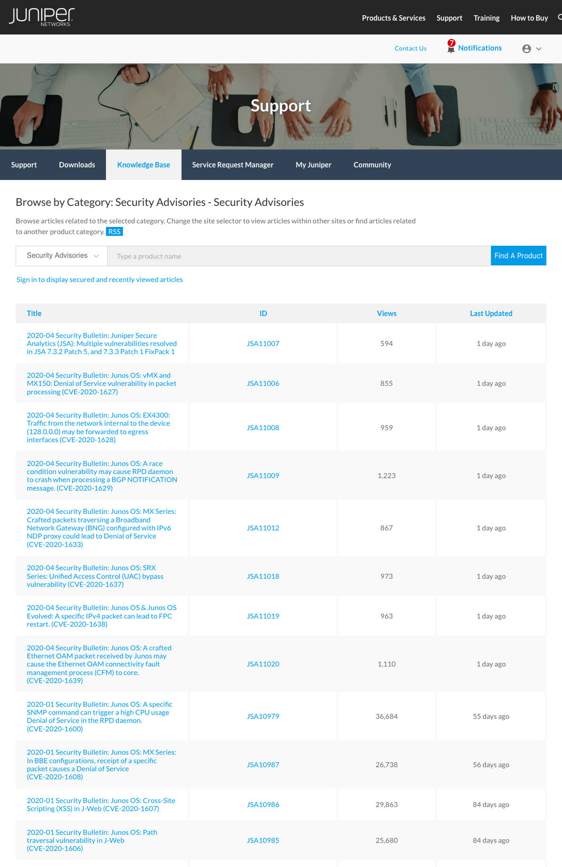Open the JSA10987 ID link
Viewport: 562px width, 867px height.
[263, 765]
